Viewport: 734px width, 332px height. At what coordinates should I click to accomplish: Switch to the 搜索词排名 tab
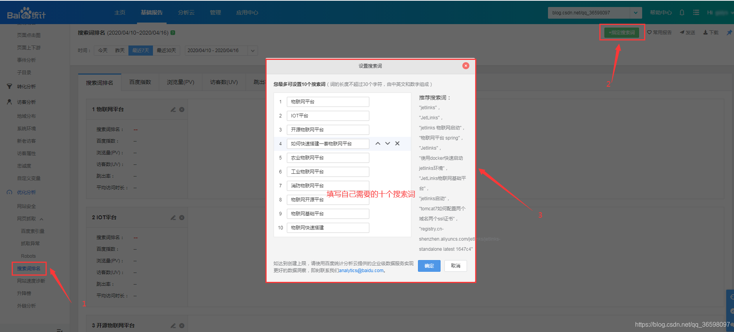point(100,82)
